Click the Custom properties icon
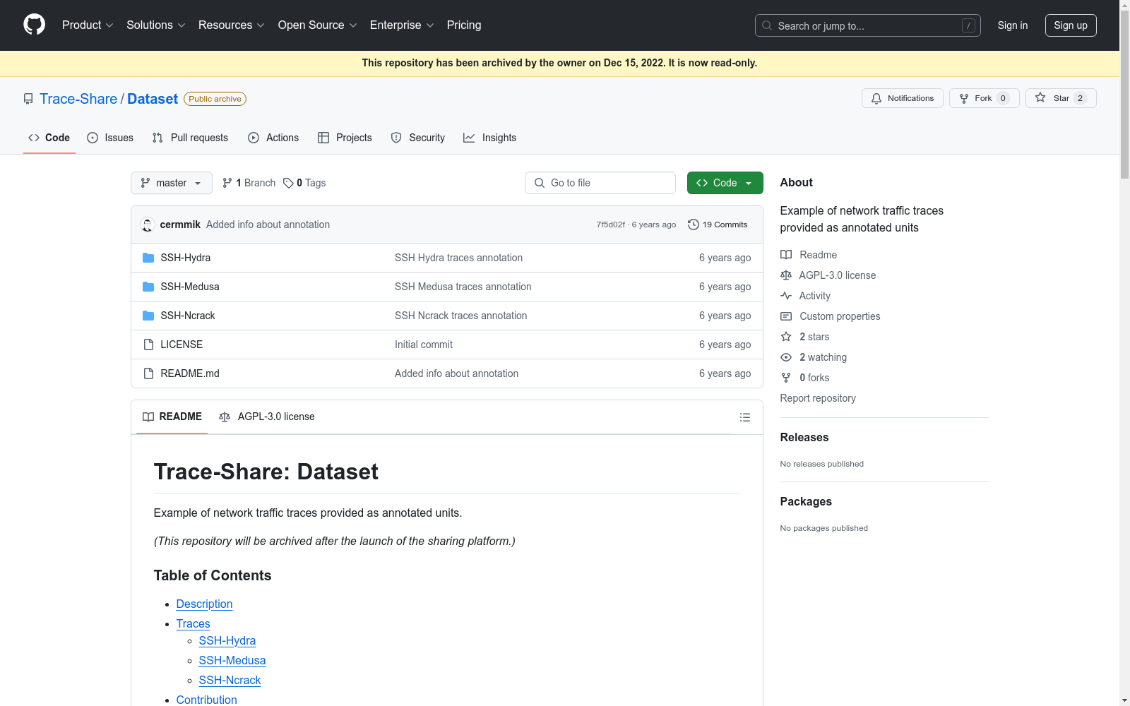Viewport: 1130px width, 706px height. point(786,316)
